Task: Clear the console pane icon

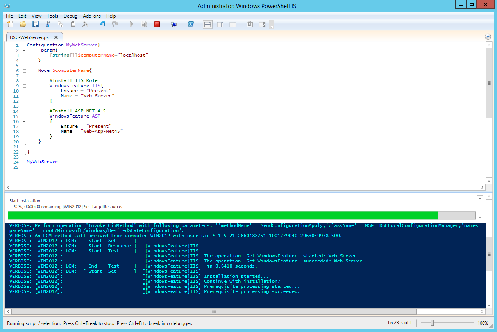Action: (x=85, y=24)
